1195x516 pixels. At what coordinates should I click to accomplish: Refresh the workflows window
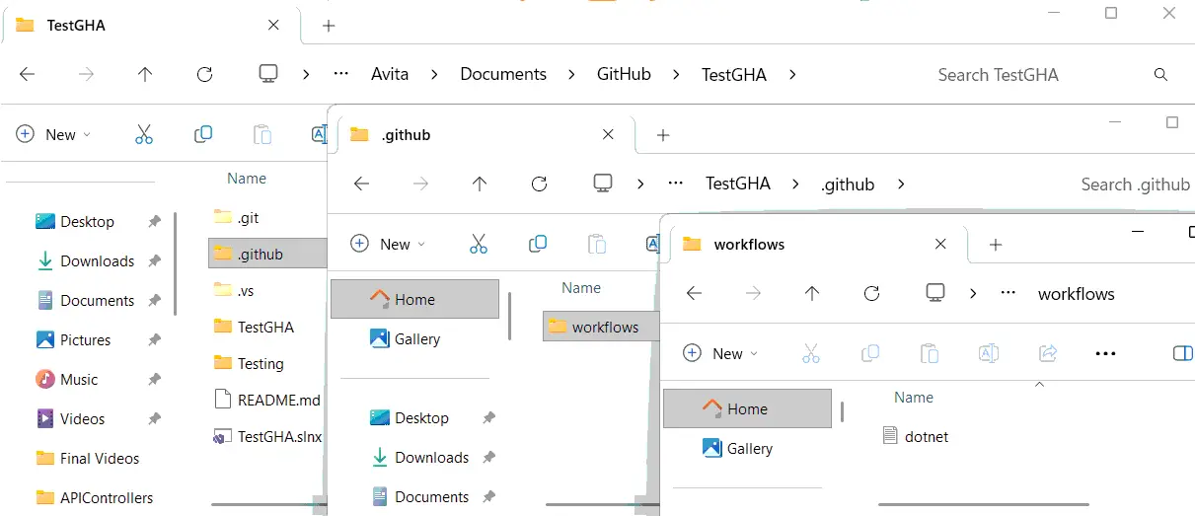[871, 293]
